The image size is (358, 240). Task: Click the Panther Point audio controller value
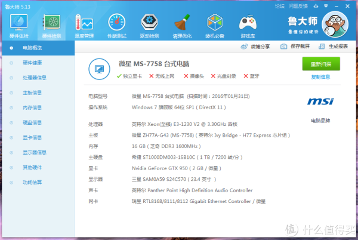click(x=192, y=190)
